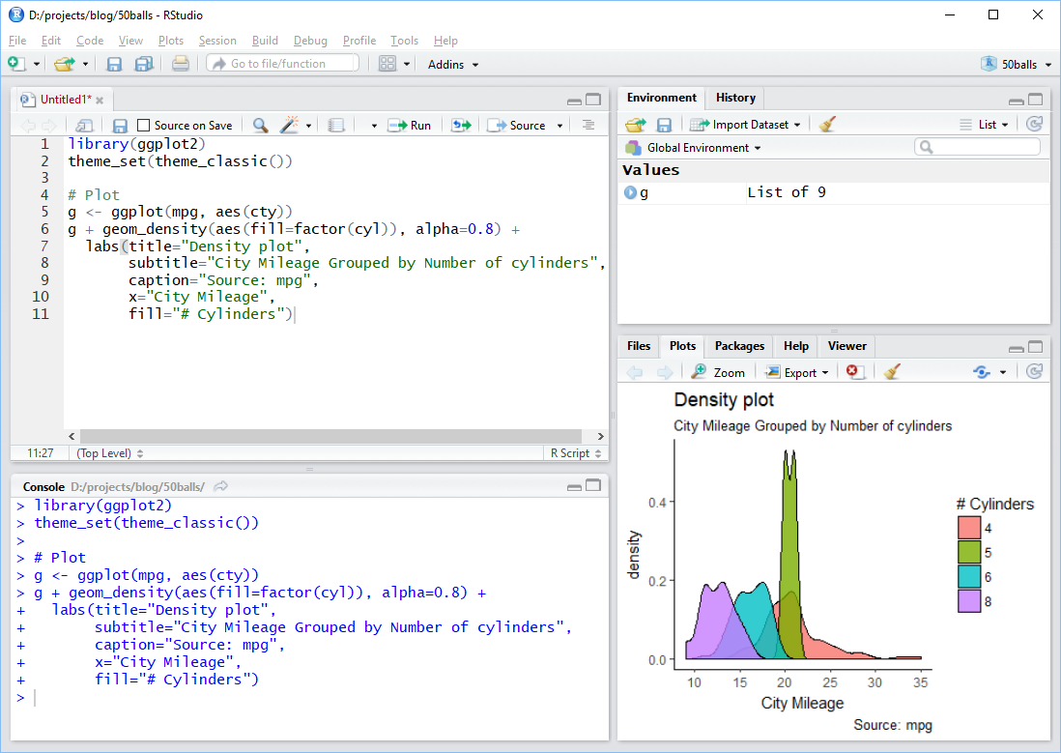Open the code tools magic wand
Image resolution: width=1061 pixels, height=753 pixels.
[289, 125]
